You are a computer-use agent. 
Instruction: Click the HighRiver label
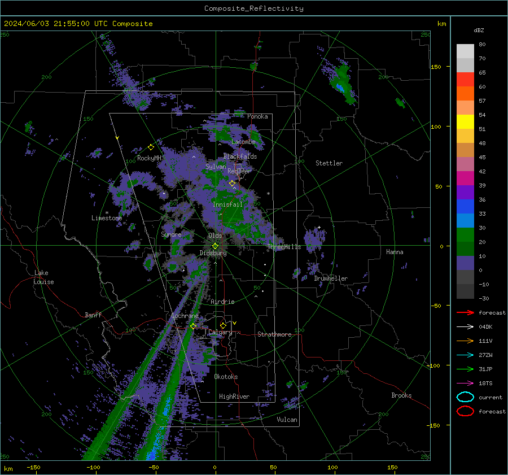(234, 396)
